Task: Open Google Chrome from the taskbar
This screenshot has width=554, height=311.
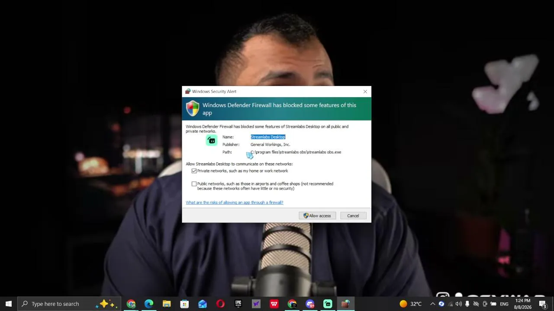Action: click(131, 304)
